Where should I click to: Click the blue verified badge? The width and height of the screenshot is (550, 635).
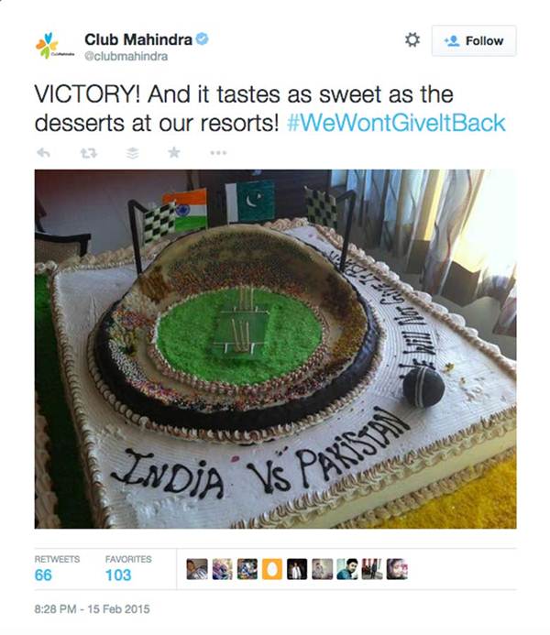(202, 39)
